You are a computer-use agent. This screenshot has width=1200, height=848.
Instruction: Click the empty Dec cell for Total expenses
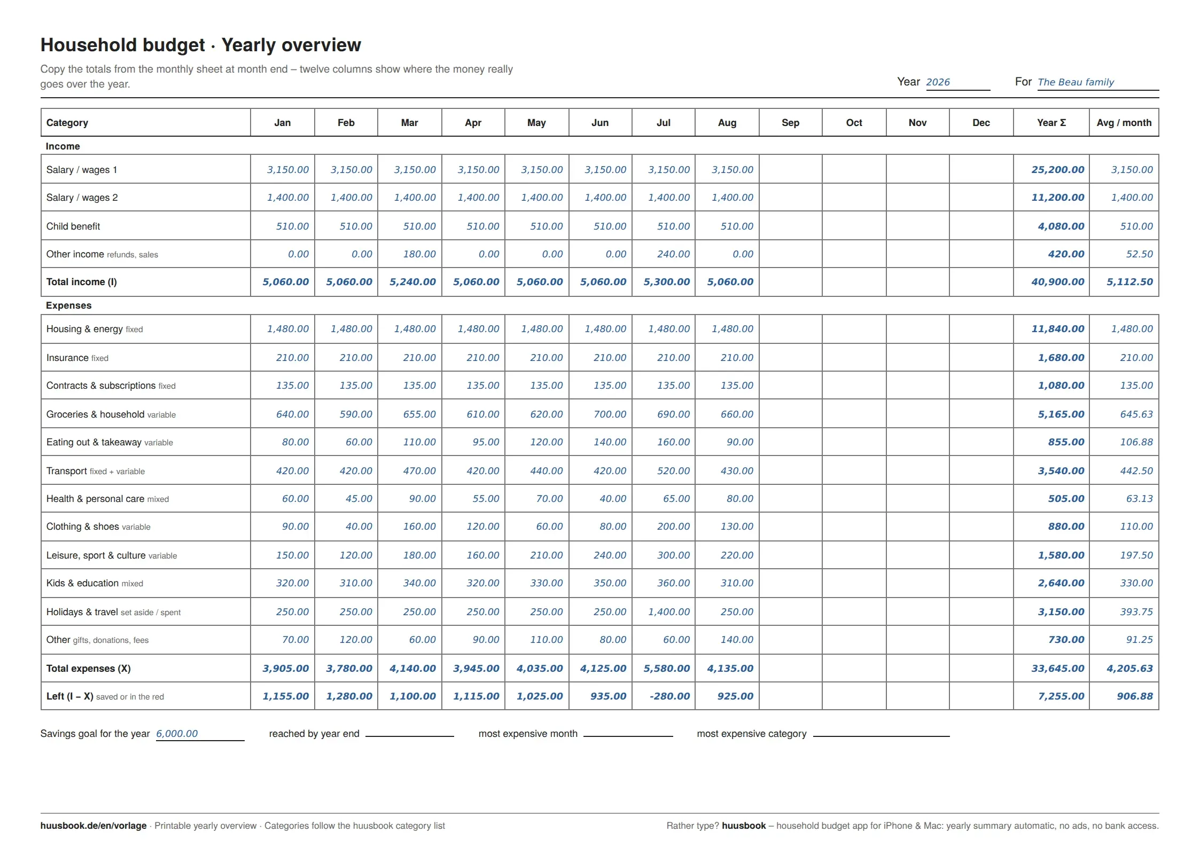[981, 669]
